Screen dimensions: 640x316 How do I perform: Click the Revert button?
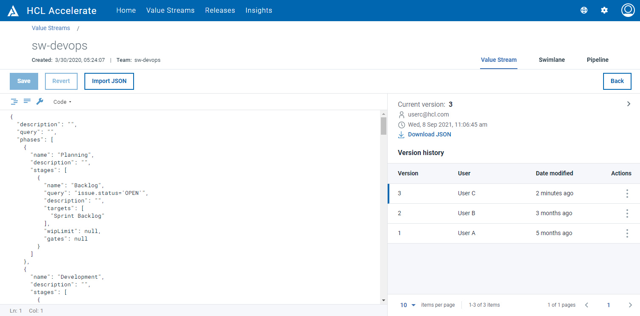point(61,81)
